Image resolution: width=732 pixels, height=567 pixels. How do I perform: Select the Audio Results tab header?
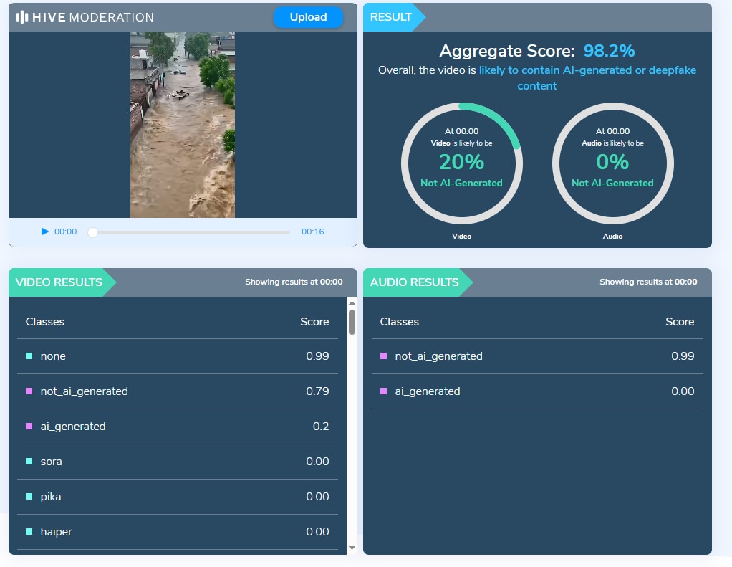point(414,282)
